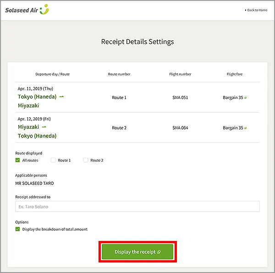Open the Bargain 35 fare link for SNA 051
275x273 pixels.
click(233, 98)
